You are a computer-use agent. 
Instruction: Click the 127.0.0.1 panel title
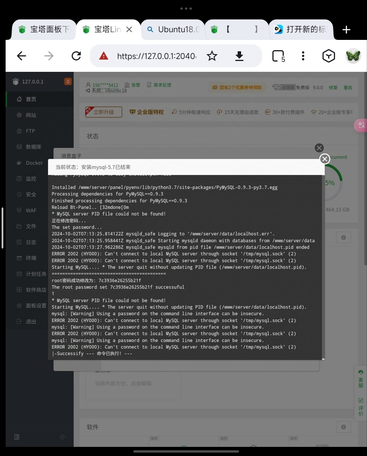(33, 82)
